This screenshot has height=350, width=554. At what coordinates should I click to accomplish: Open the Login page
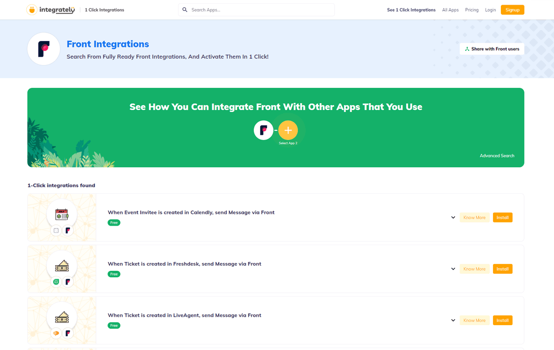click(x=490, y=10)
